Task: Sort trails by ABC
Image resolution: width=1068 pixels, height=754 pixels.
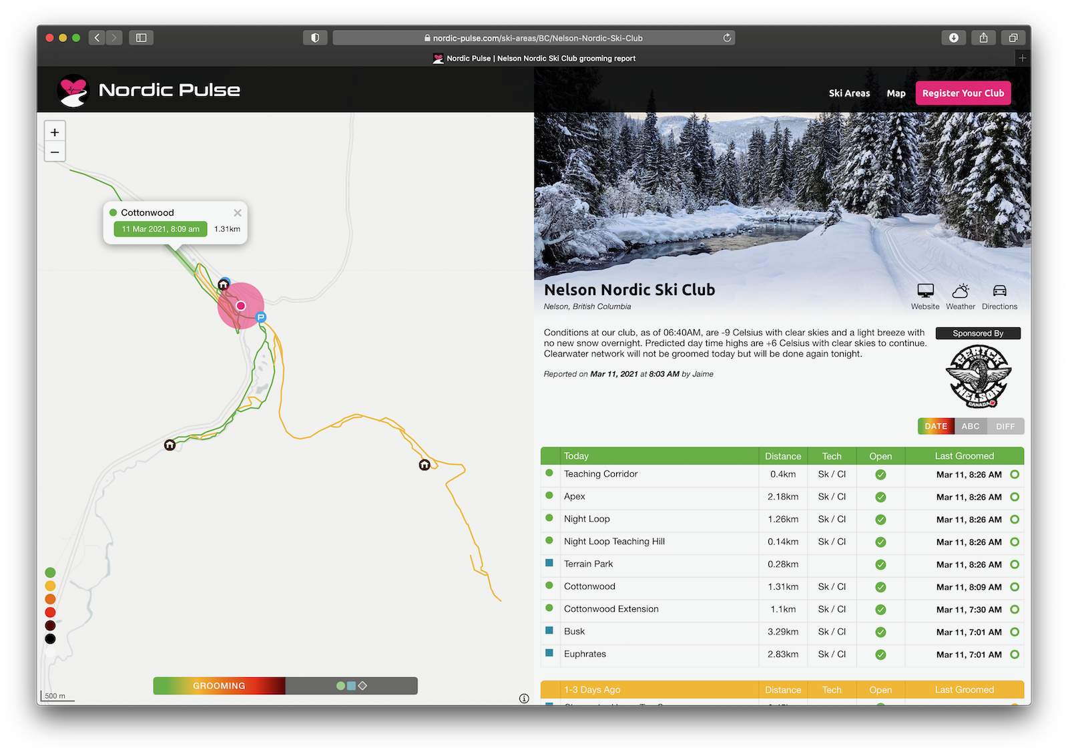Action: [971, 426]
